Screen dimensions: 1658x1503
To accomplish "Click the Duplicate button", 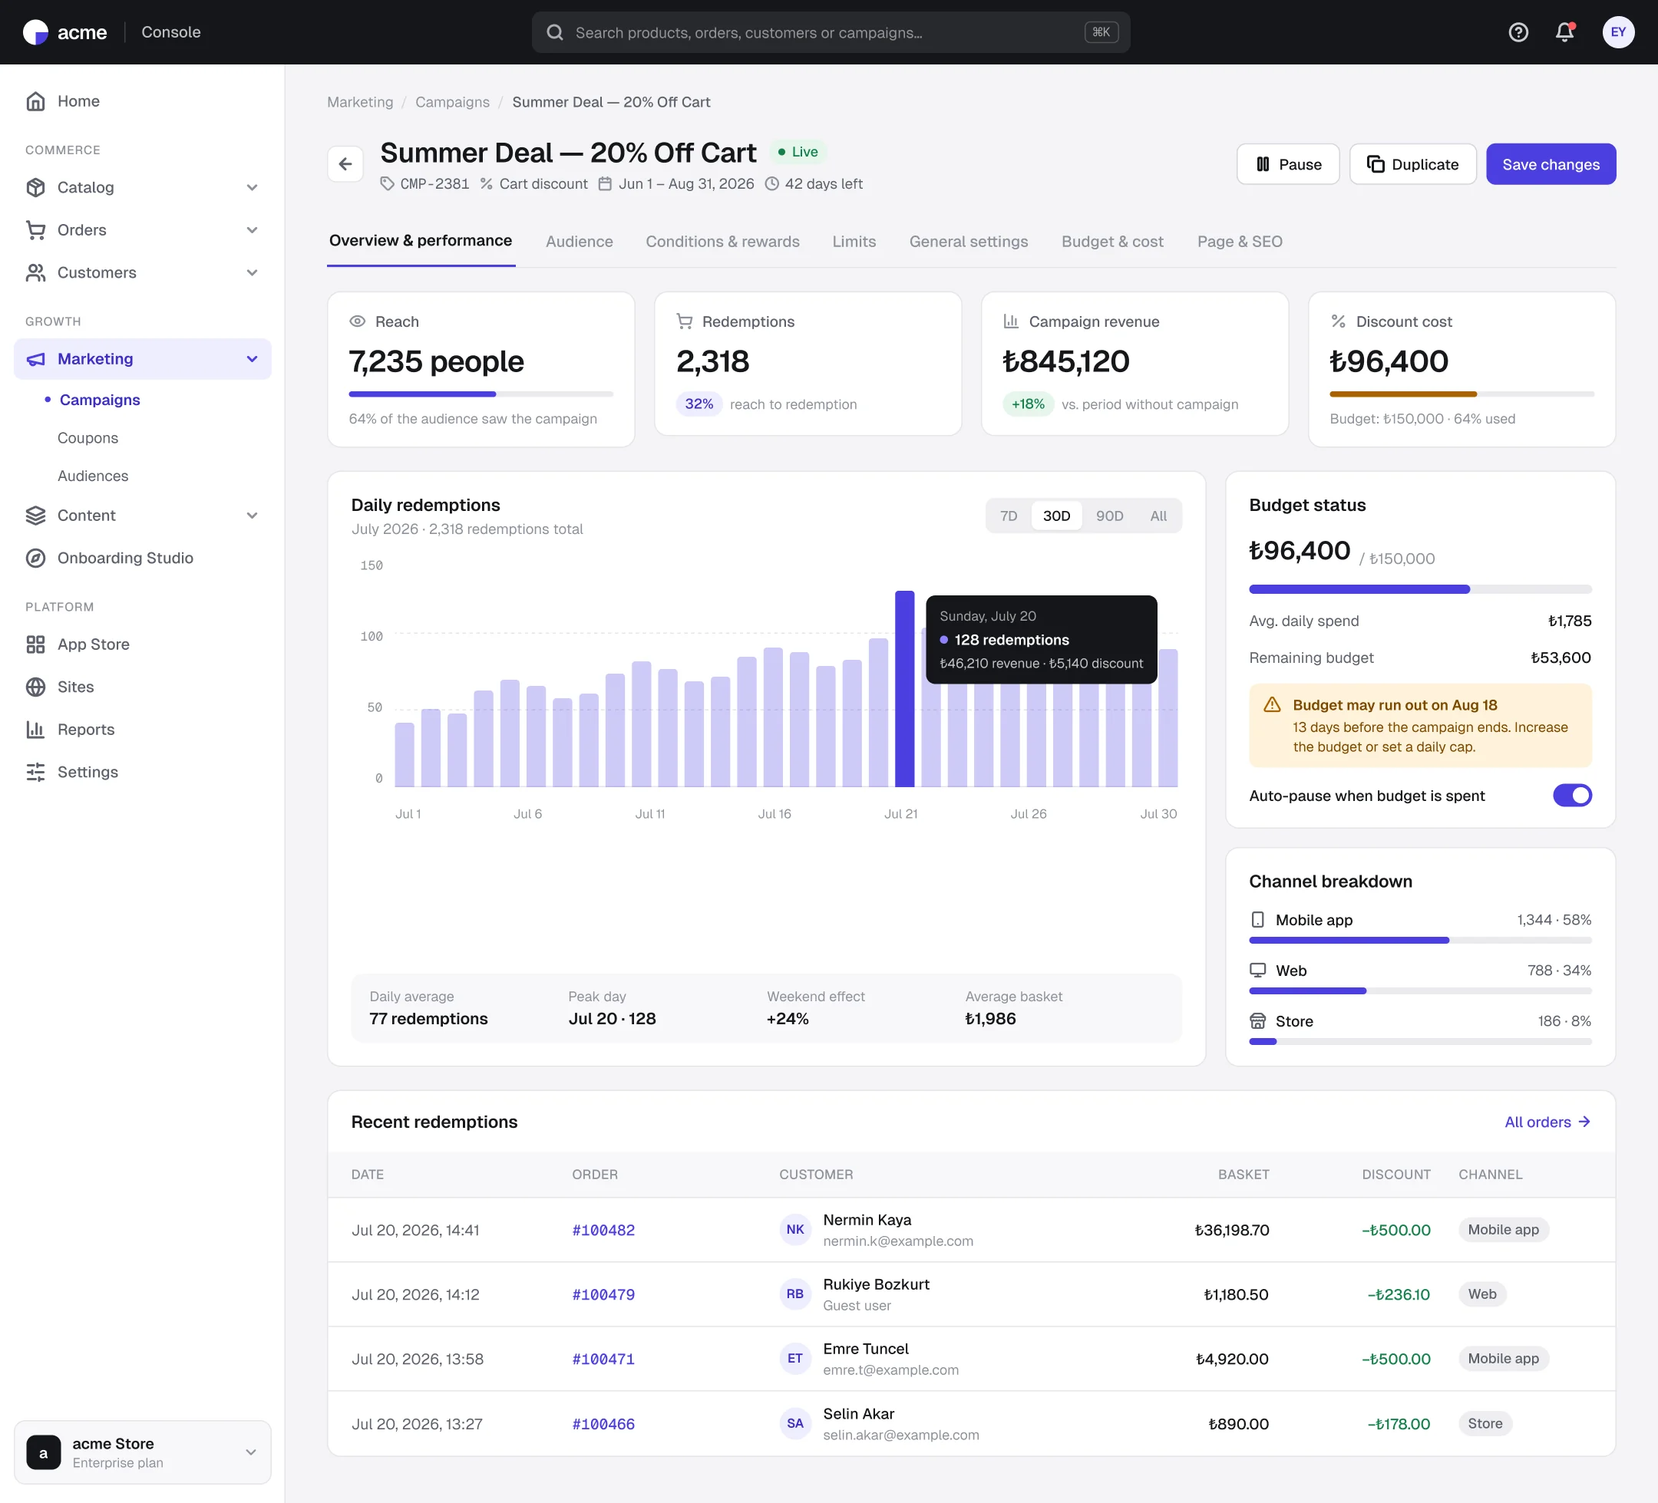I will pos(1413,164).
